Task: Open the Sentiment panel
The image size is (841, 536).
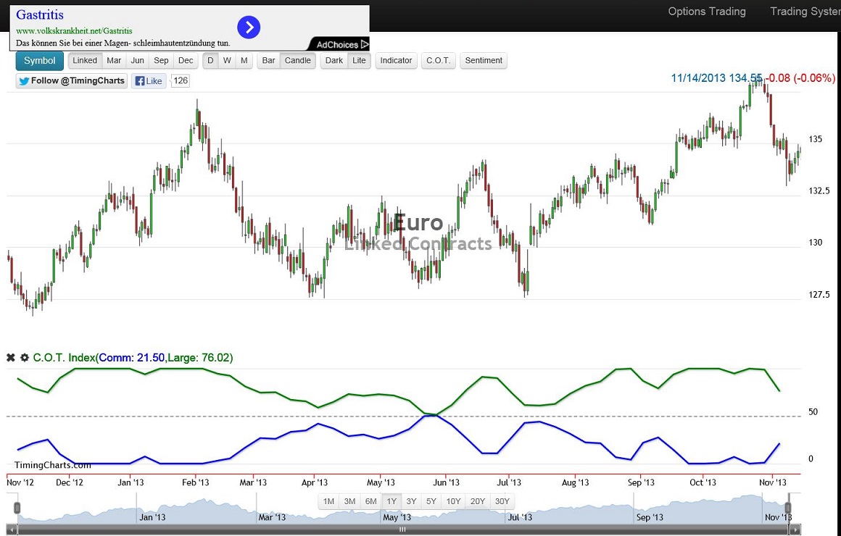Action: tap(484, 60)
